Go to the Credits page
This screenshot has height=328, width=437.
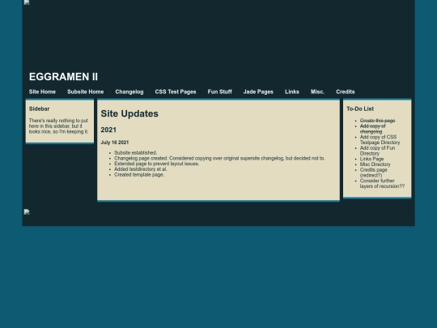(346, 92)
